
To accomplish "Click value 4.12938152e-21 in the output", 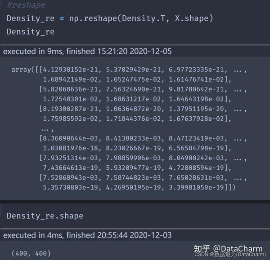I will point(70,70).
